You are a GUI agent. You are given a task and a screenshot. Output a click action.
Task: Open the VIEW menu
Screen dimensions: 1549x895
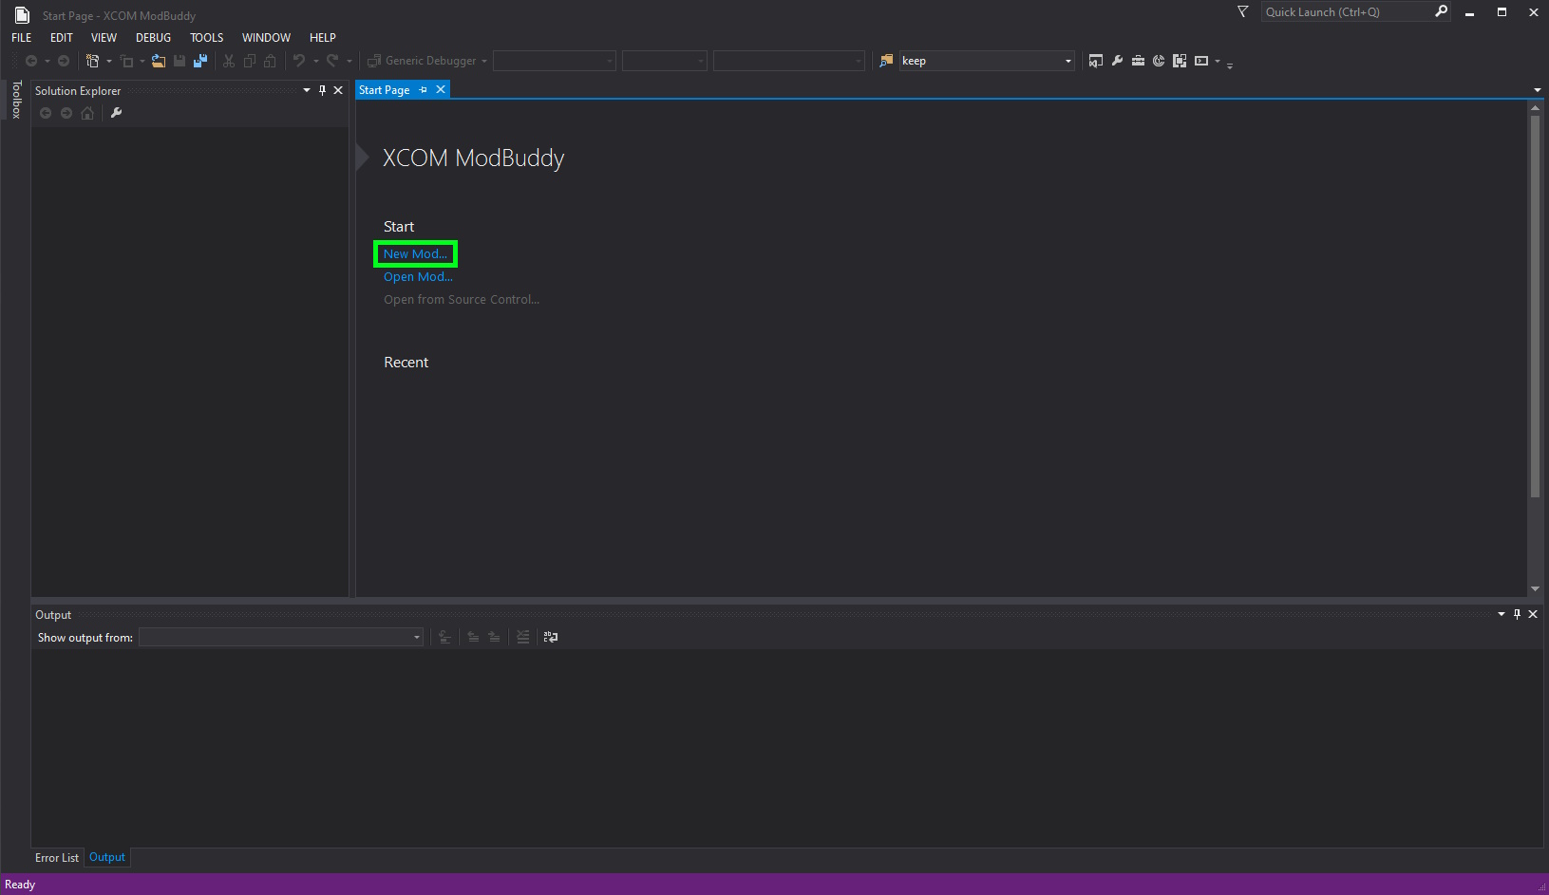click(x=104, y=38)
